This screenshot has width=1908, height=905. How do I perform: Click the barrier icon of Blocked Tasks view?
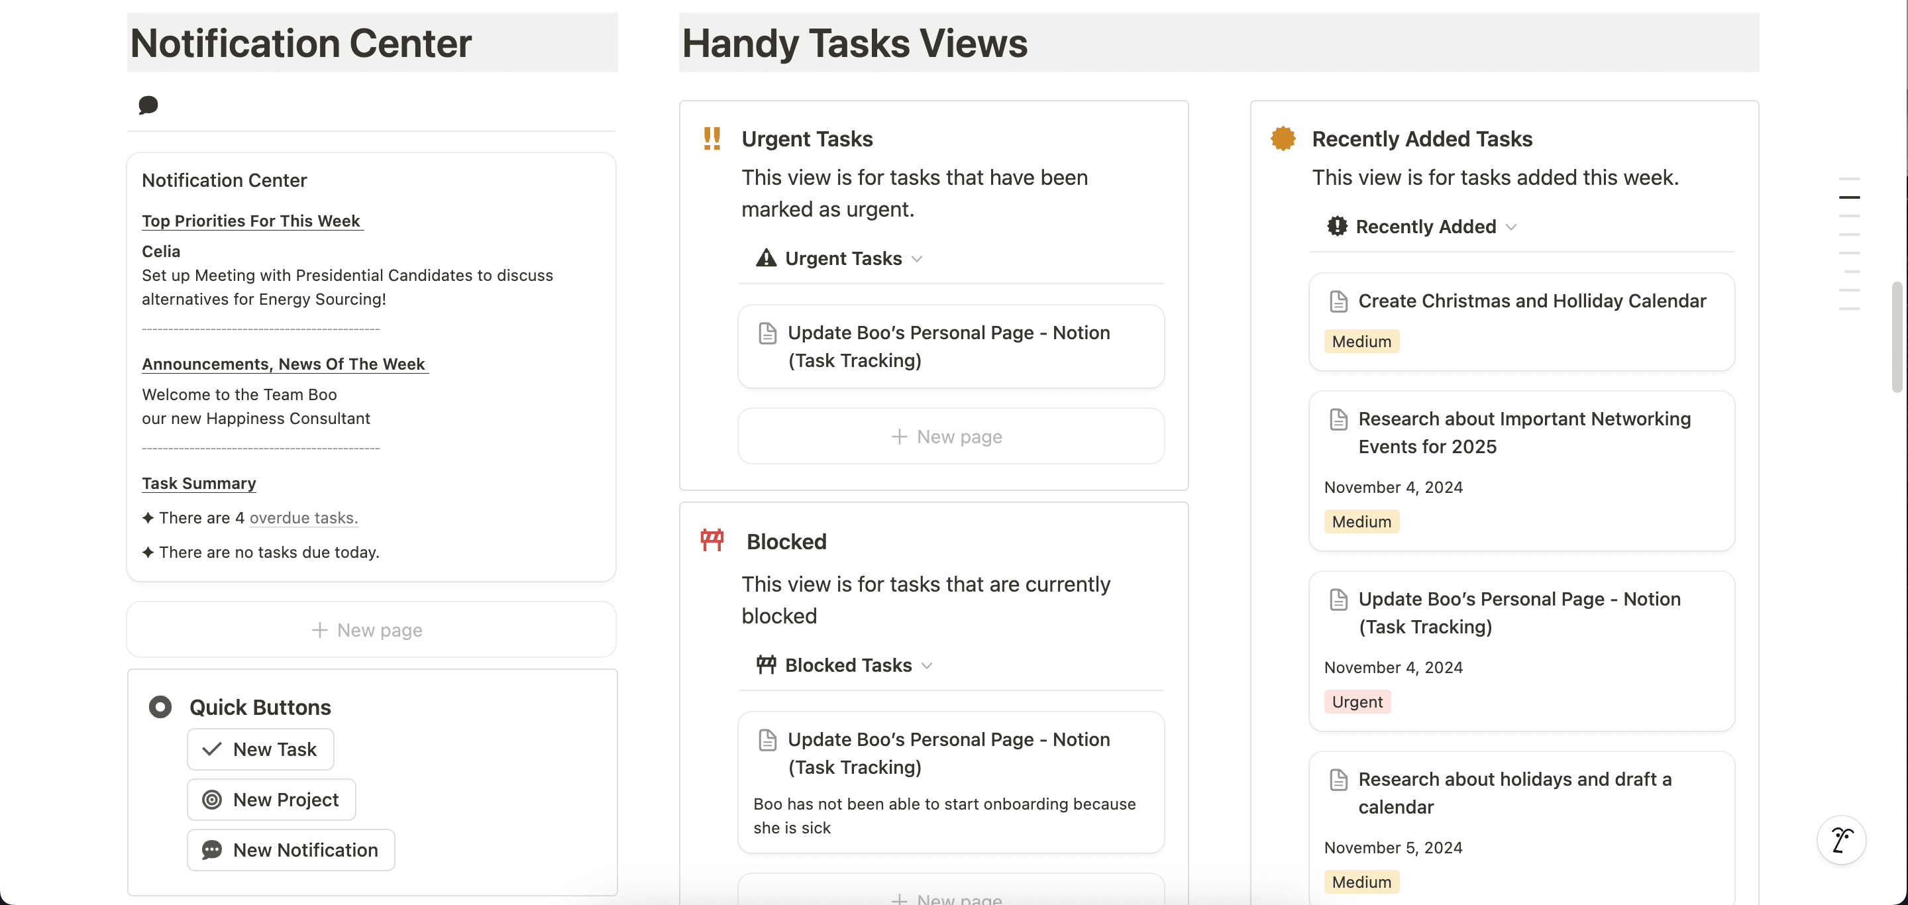[x=766, y=665]
